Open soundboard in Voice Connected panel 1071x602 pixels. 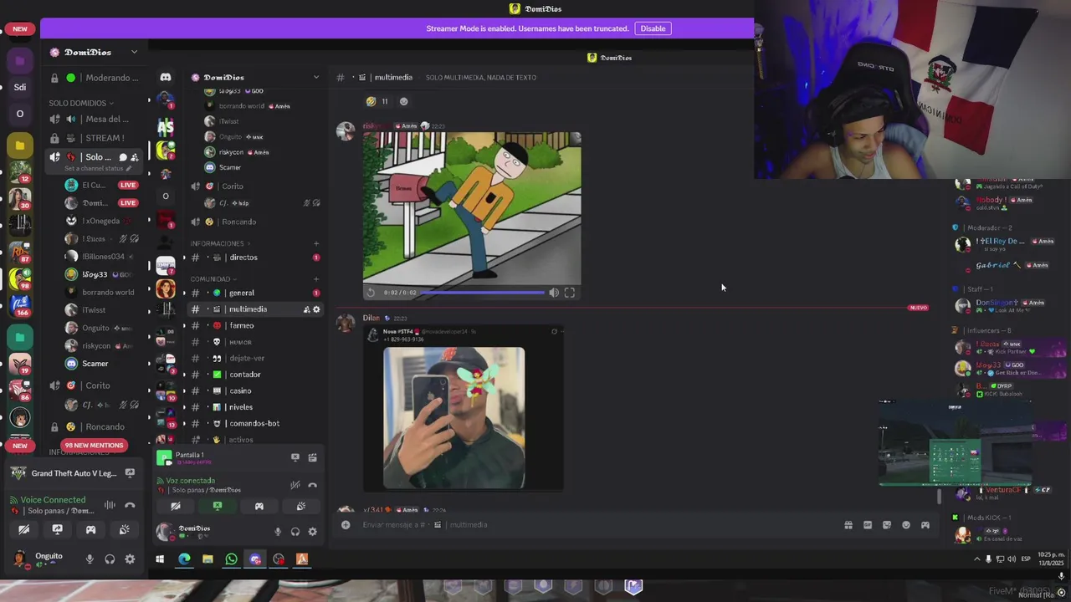[x=124, y=529]
